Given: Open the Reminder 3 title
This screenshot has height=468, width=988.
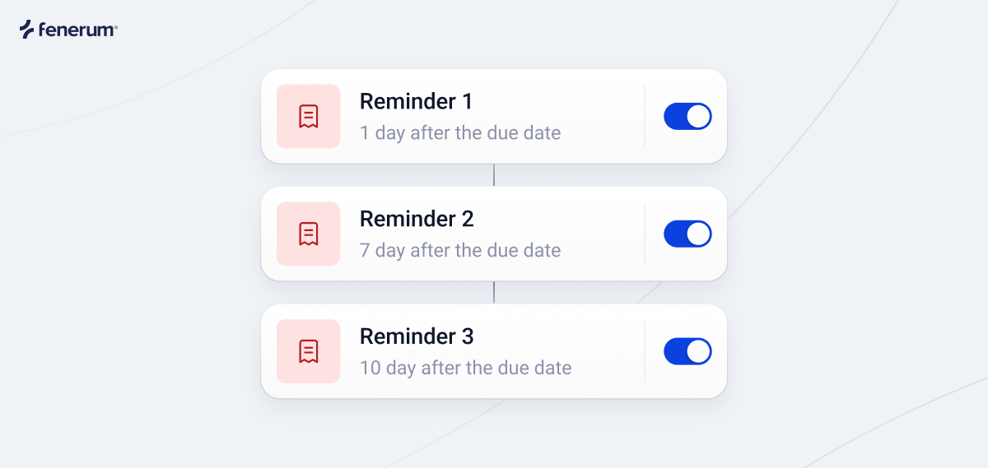Looking at the screenshot, I should (417, 337).
